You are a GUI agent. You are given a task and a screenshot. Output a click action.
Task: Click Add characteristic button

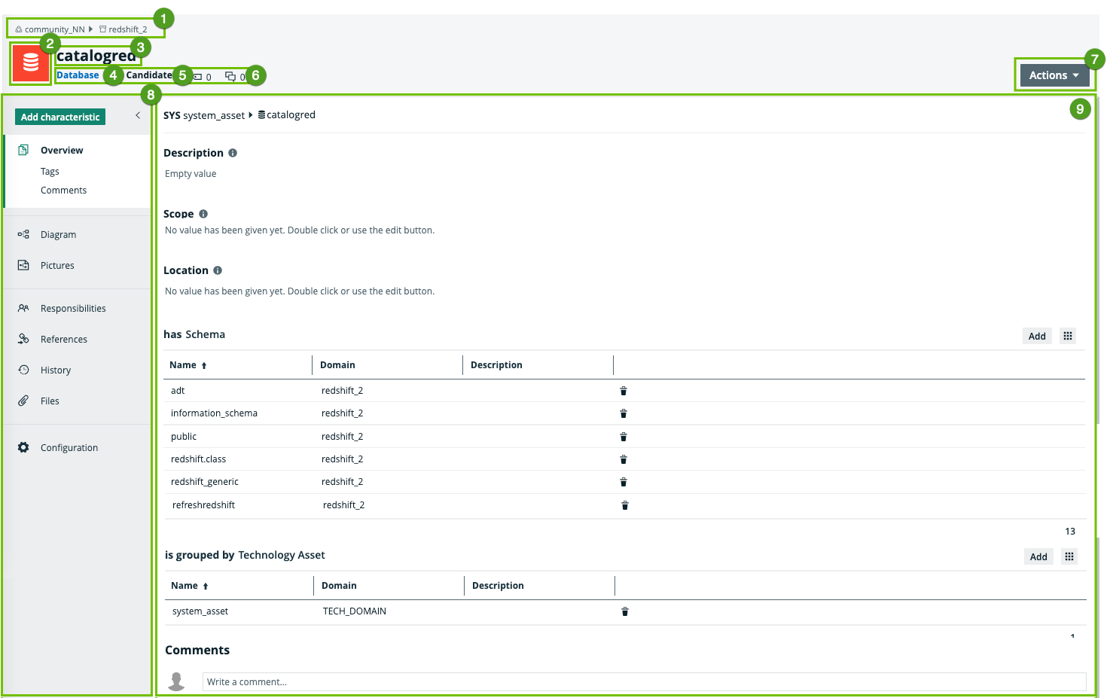pyautogui.click(x=60, y=117)
